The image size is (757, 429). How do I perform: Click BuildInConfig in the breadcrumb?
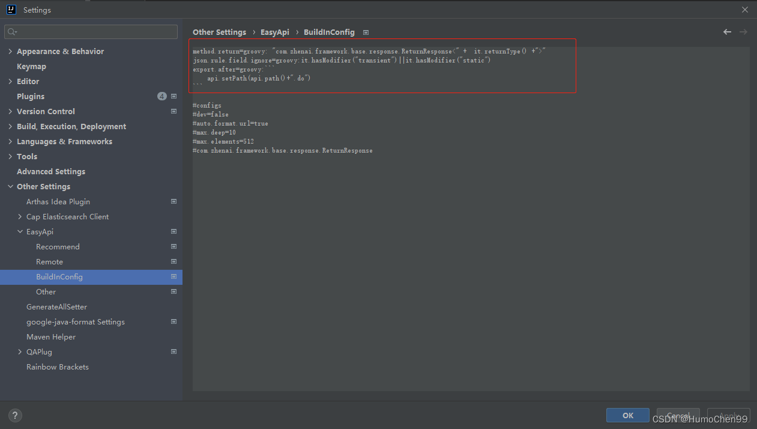[329, 32]
